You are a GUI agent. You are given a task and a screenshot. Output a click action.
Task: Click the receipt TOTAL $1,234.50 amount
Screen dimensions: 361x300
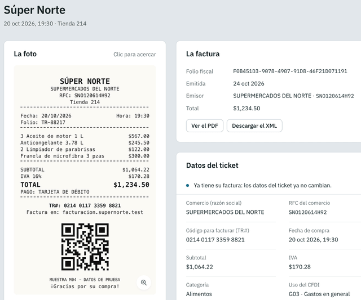tap(131, 185)
